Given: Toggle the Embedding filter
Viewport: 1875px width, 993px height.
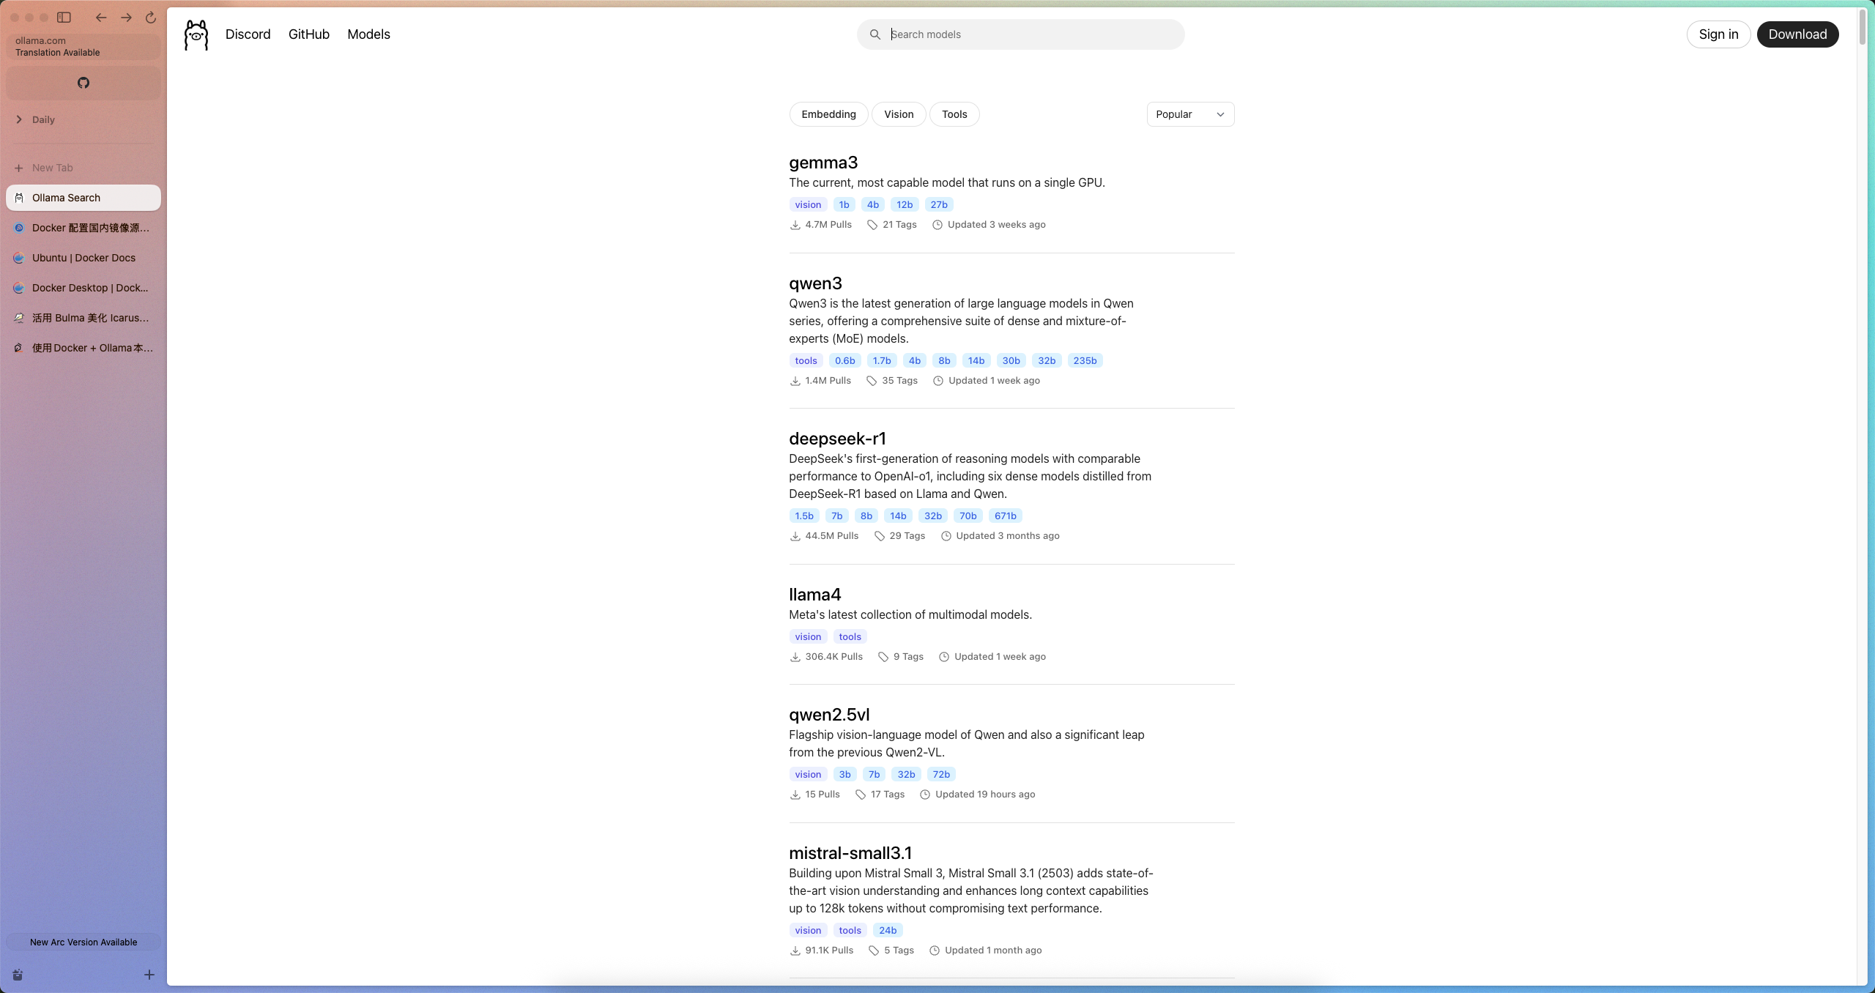Looking at the screenshot, I should [x=828, y=114].
